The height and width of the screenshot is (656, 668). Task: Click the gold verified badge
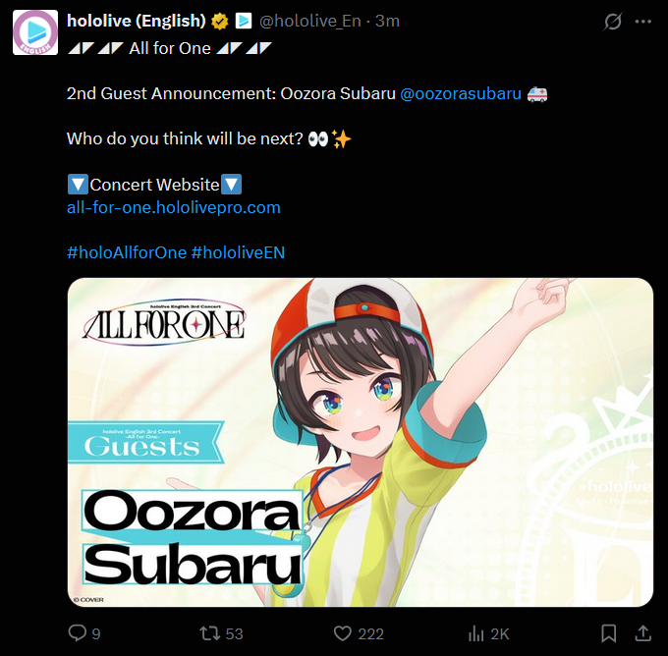pyautogui.click(x=220, y=21)
